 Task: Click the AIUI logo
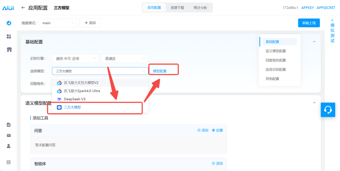pos(8,8)
